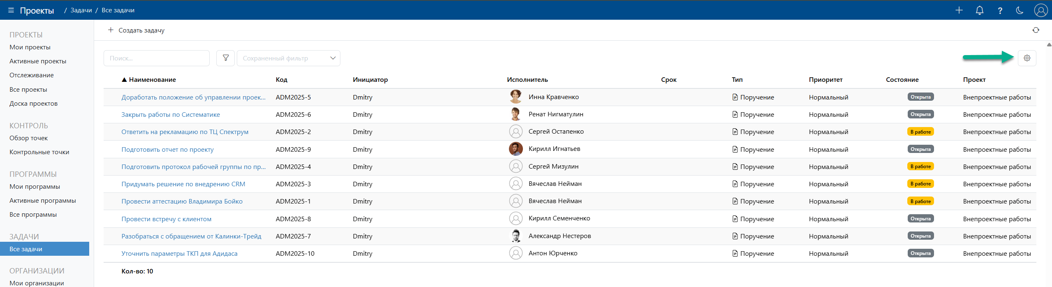Click yellow В работе badge for ADM2025-2
This screenshot has width=1052, height=287.
[920, 132]
